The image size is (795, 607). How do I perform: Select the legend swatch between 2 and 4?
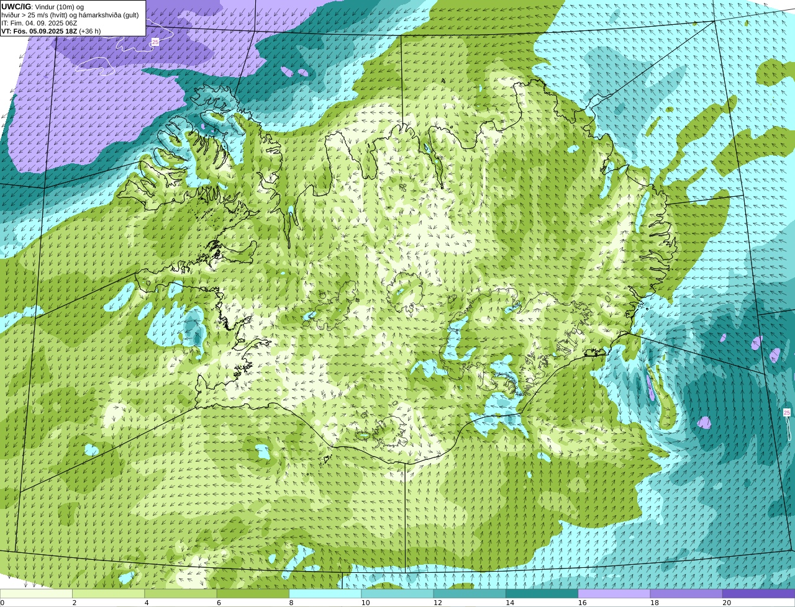tap(108, 593)
